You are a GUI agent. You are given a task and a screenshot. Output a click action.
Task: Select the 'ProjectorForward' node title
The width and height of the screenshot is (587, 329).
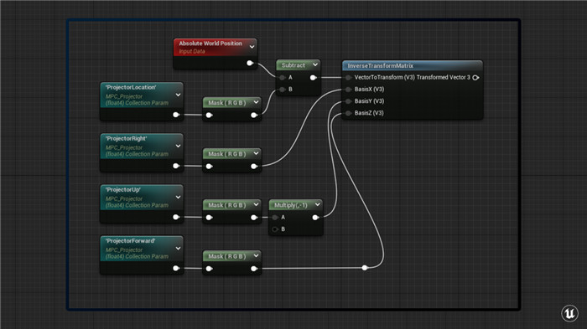pos(130,241)
